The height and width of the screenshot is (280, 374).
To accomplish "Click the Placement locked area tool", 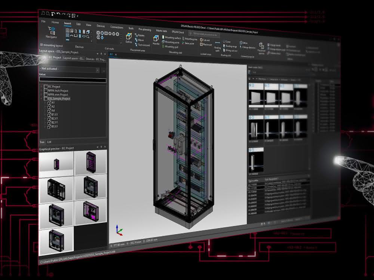I will (206, 44).
